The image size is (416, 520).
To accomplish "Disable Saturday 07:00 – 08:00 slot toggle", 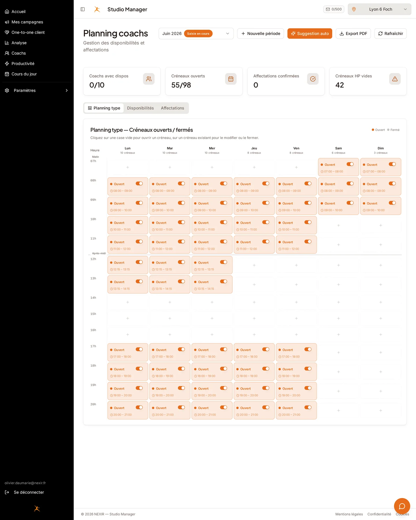I will 350,164.
